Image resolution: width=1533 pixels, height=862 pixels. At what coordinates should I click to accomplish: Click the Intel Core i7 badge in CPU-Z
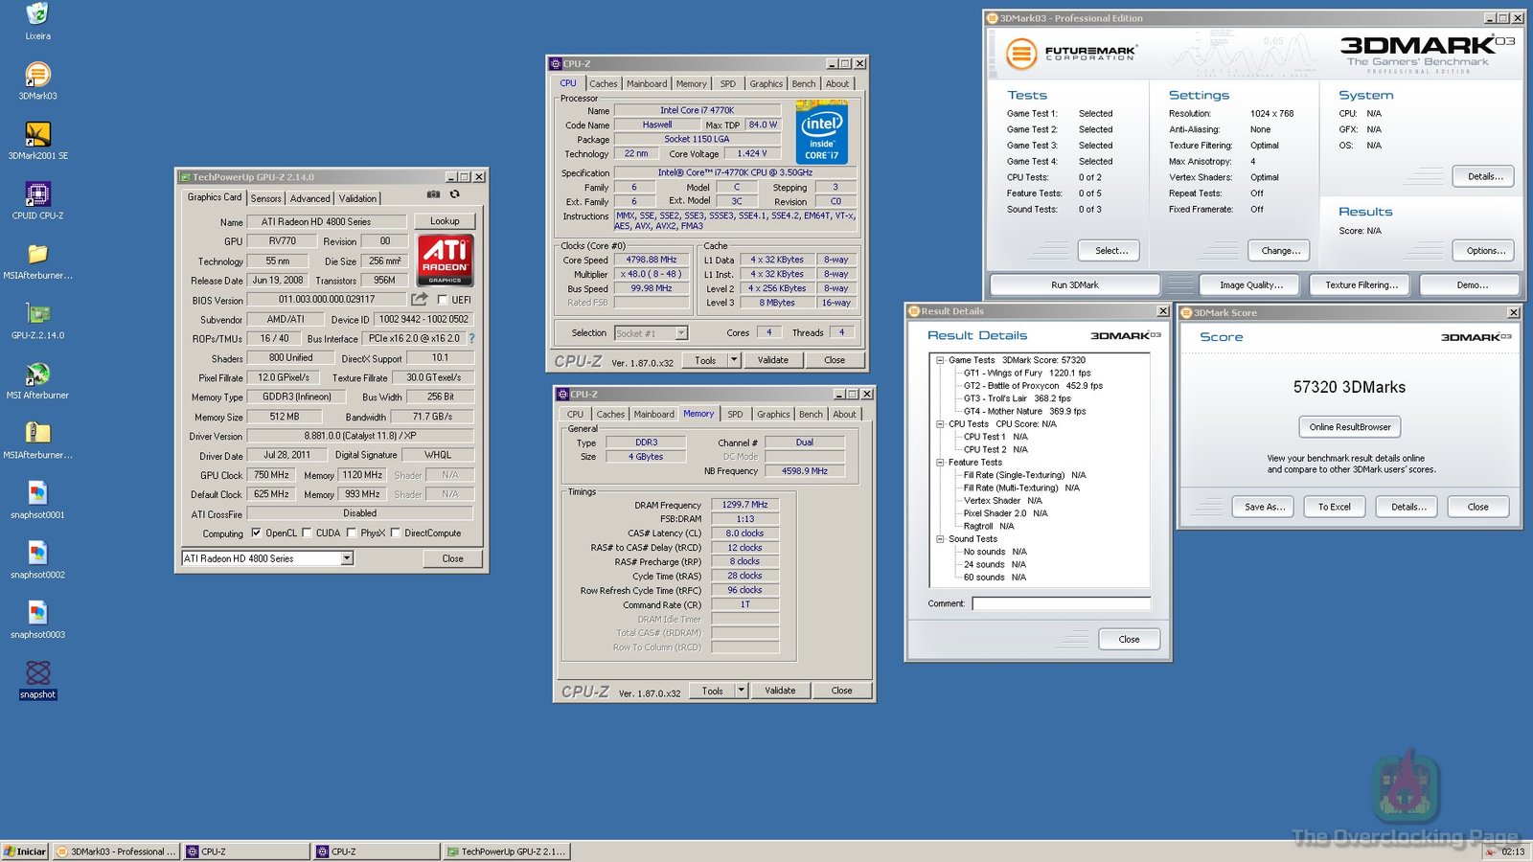(822, 134)
